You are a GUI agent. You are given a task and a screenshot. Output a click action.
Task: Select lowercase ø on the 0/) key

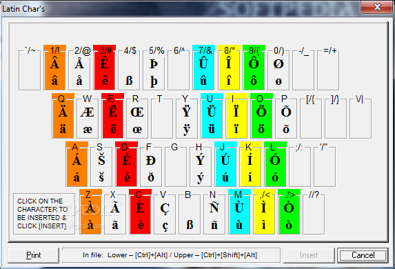278,81
